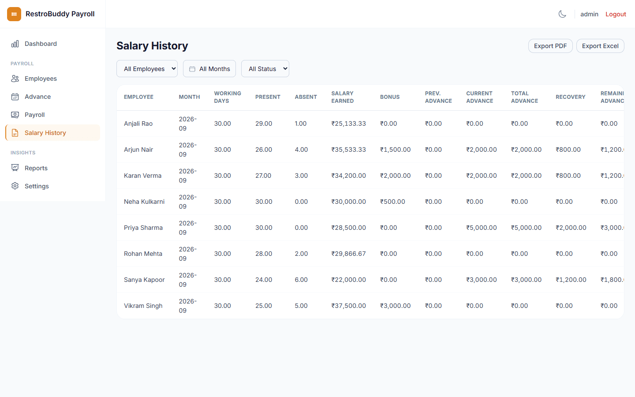635x397 pixels.
Task: Click employee name Anjali Rao
Action: click(x=138, y=124)
